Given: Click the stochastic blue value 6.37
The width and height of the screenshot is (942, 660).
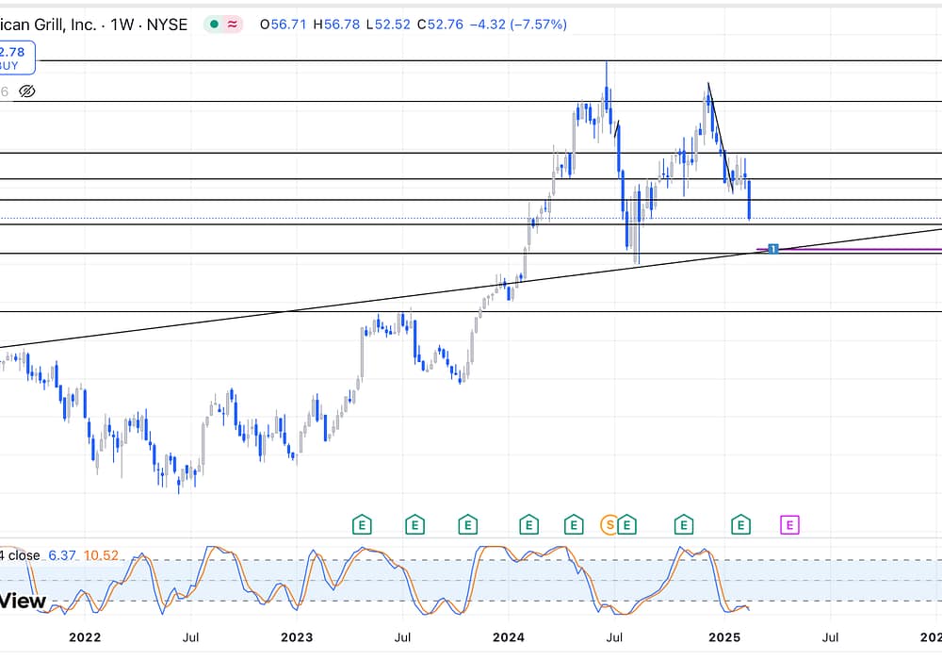Looking at the screenshot, I should point(61,555).
